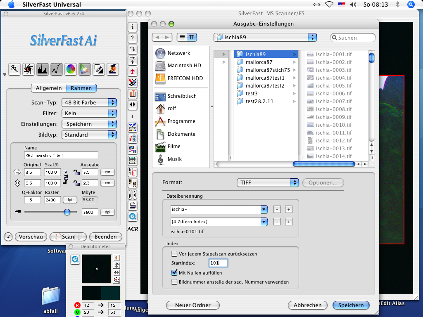Click the resolution dpi slider handle
Screen dimensions: 423x317
(67, 212)
